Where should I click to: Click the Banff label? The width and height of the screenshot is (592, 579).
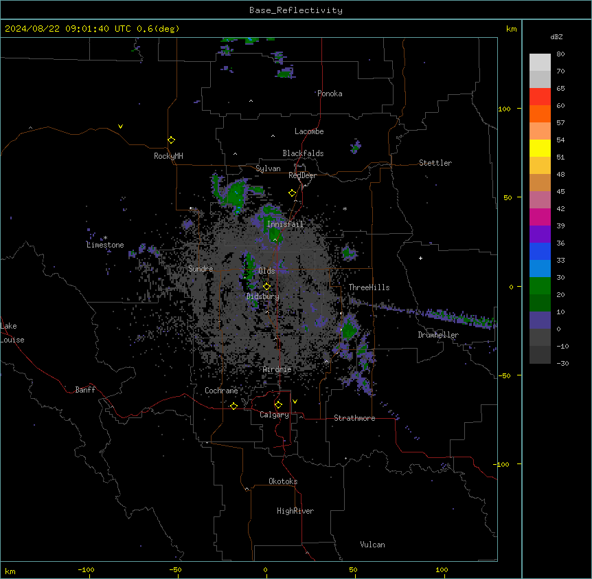(85, 390)
